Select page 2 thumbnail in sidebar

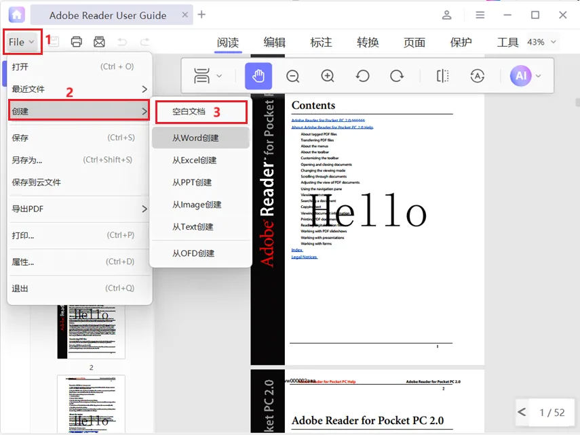pyautogui.click(x=91, y=332)
